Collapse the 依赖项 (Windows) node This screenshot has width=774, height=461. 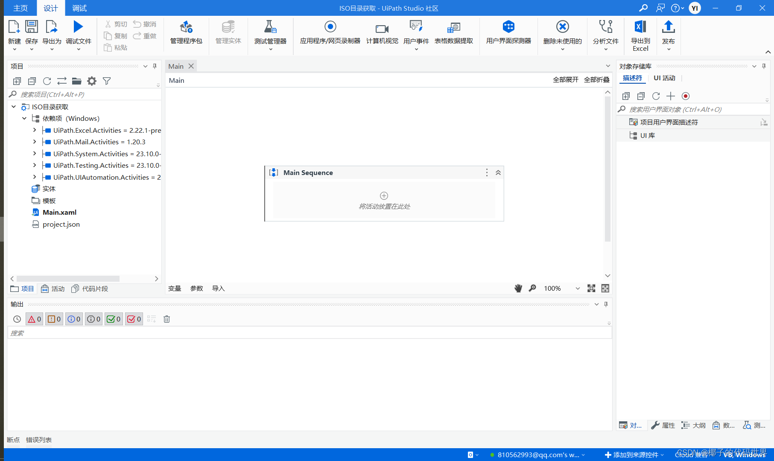(x=24, y=118)
